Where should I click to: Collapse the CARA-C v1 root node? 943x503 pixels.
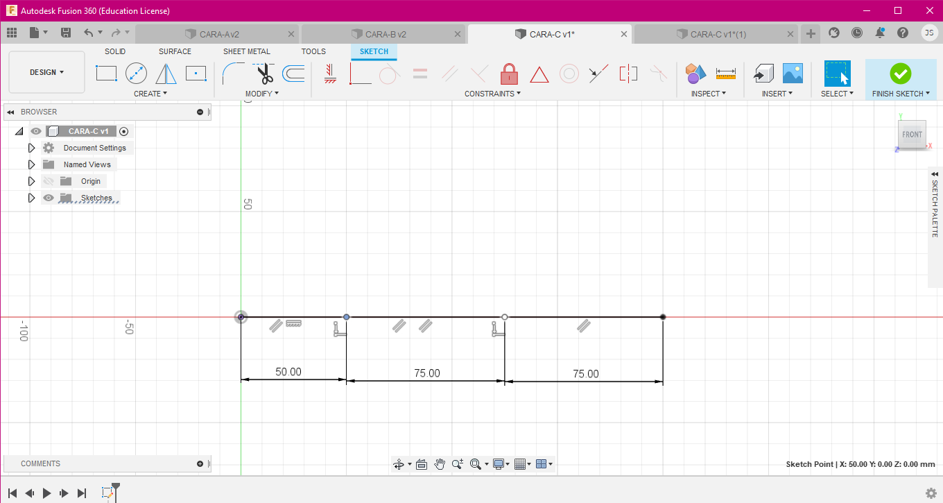[x=19, y=131]
